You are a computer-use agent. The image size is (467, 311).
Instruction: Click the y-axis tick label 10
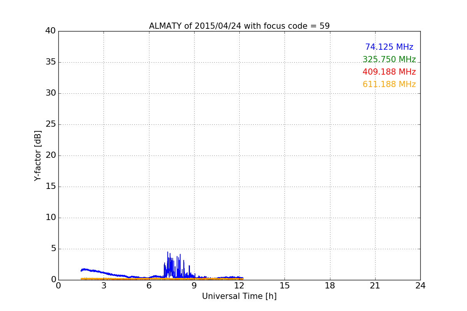click(51, 218)
